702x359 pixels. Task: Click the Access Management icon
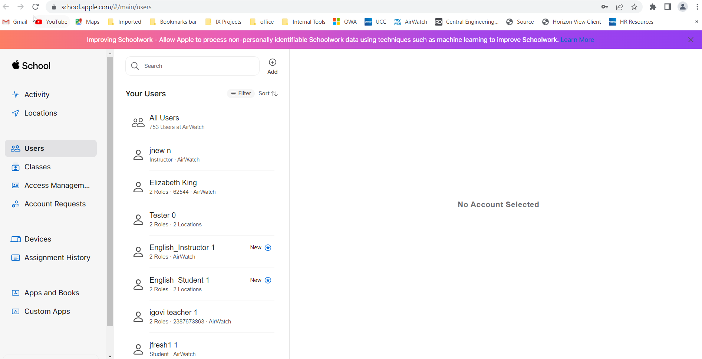(16, 186)
